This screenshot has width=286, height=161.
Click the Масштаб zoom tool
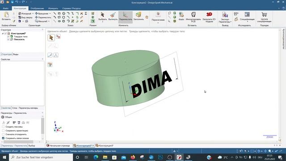click(41, 21)
